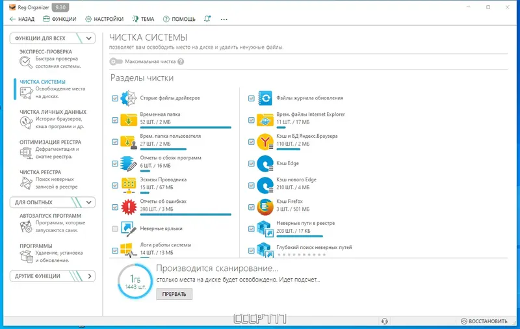Uncheck Старые файлы драйверов checkbox
Image resolution: width=520 pixels, height=329 pixels.
[115, 98]
